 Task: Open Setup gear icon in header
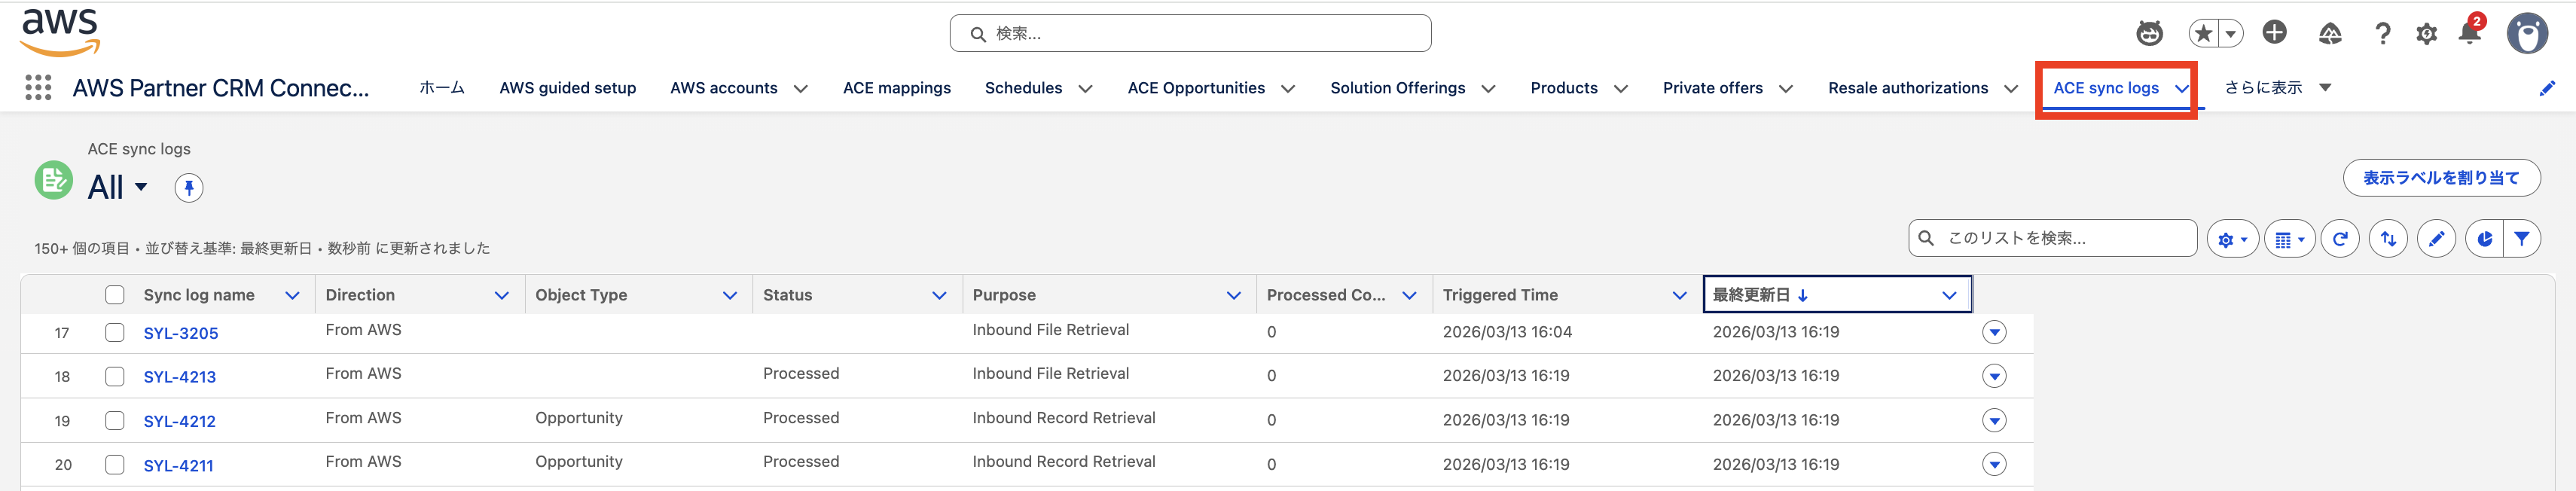tap(2426, 34)
